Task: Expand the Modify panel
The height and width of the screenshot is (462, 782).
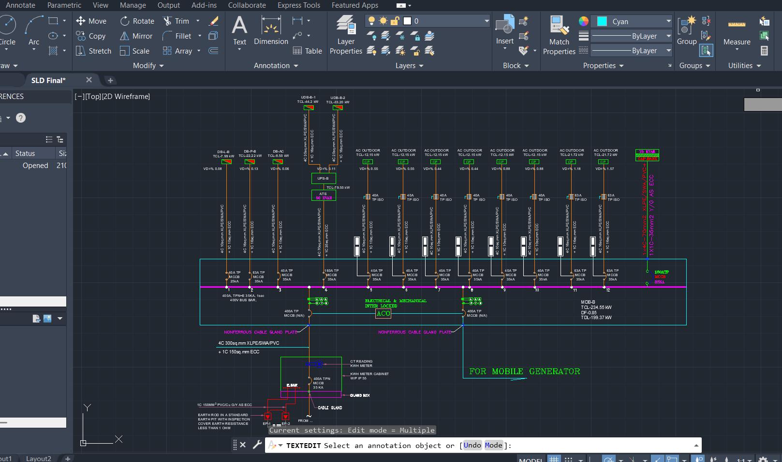Action: [148, 66]
